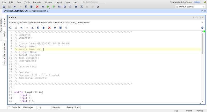Paste in the editor toolbar
This screenshot has height=112, width=207.
click(x=44, y=28)
